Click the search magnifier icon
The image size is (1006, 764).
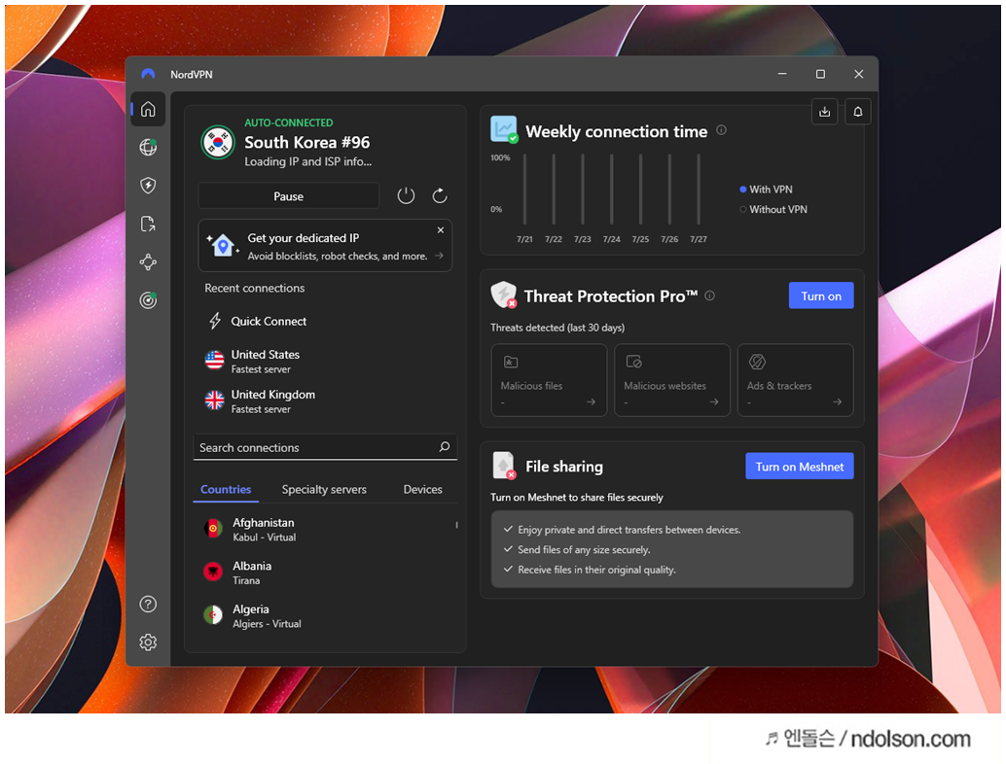444,447
